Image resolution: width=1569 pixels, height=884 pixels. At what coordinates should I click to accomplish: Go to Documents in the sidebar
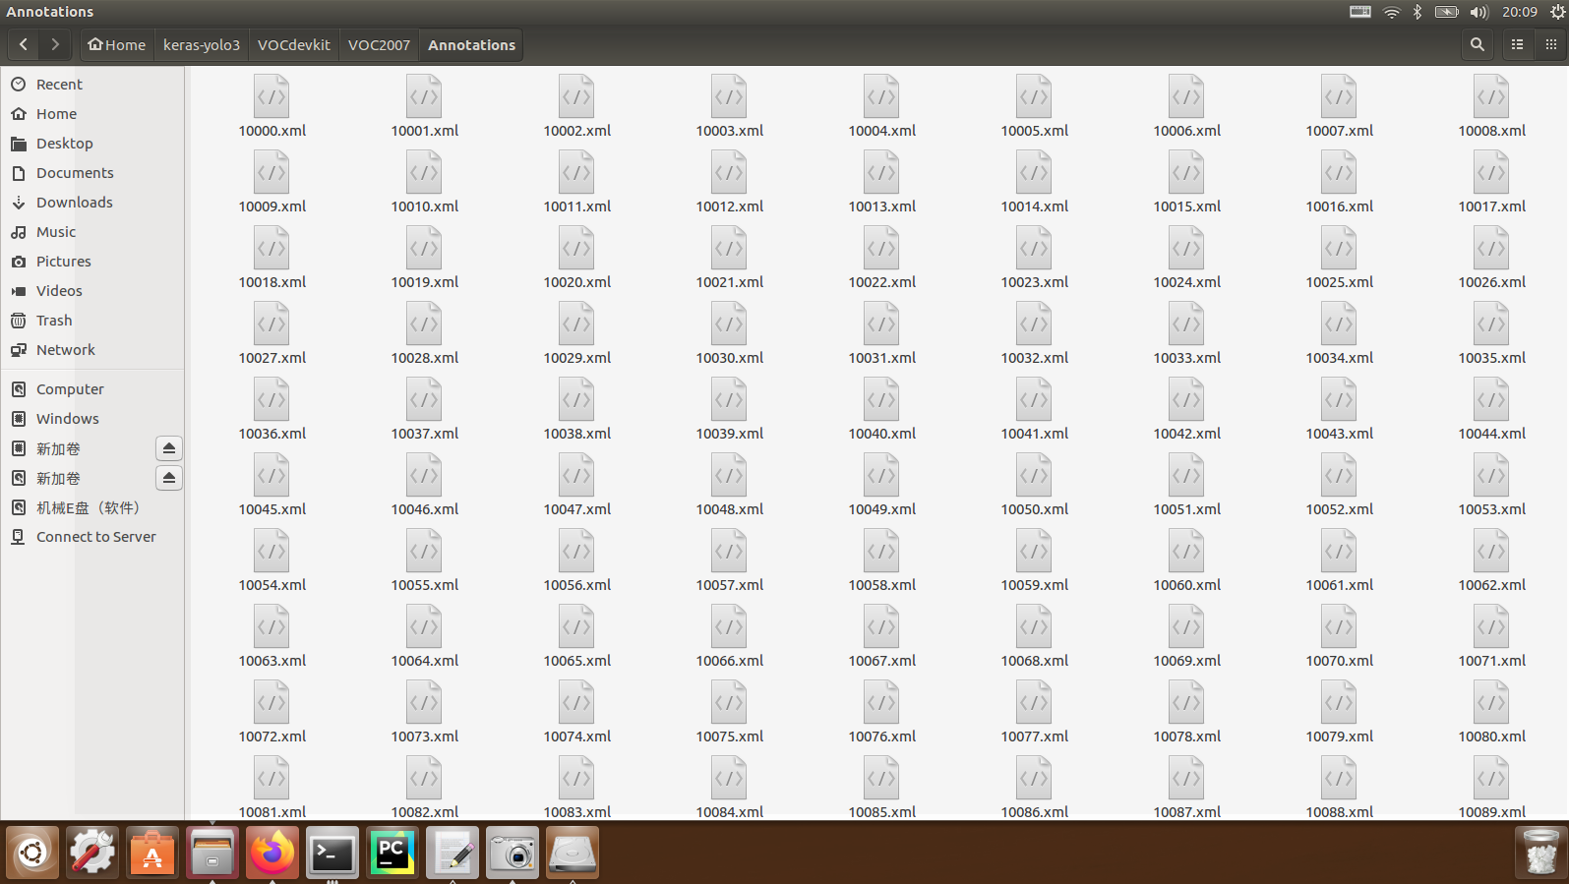coord(92,173)
